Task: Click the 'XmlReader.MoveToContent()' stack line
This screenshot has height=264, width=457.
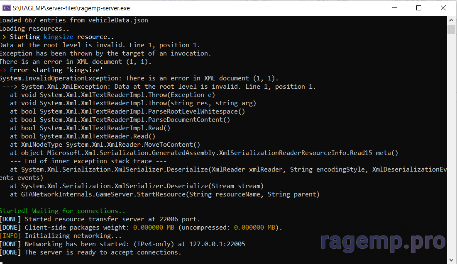Action: click(105, 145)
